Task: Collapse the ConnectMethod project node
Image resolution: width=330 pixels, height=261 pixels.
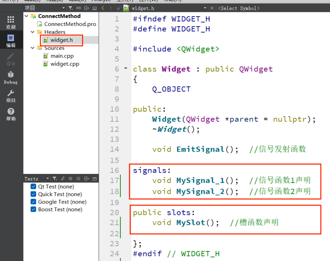Action: [27, 16]
